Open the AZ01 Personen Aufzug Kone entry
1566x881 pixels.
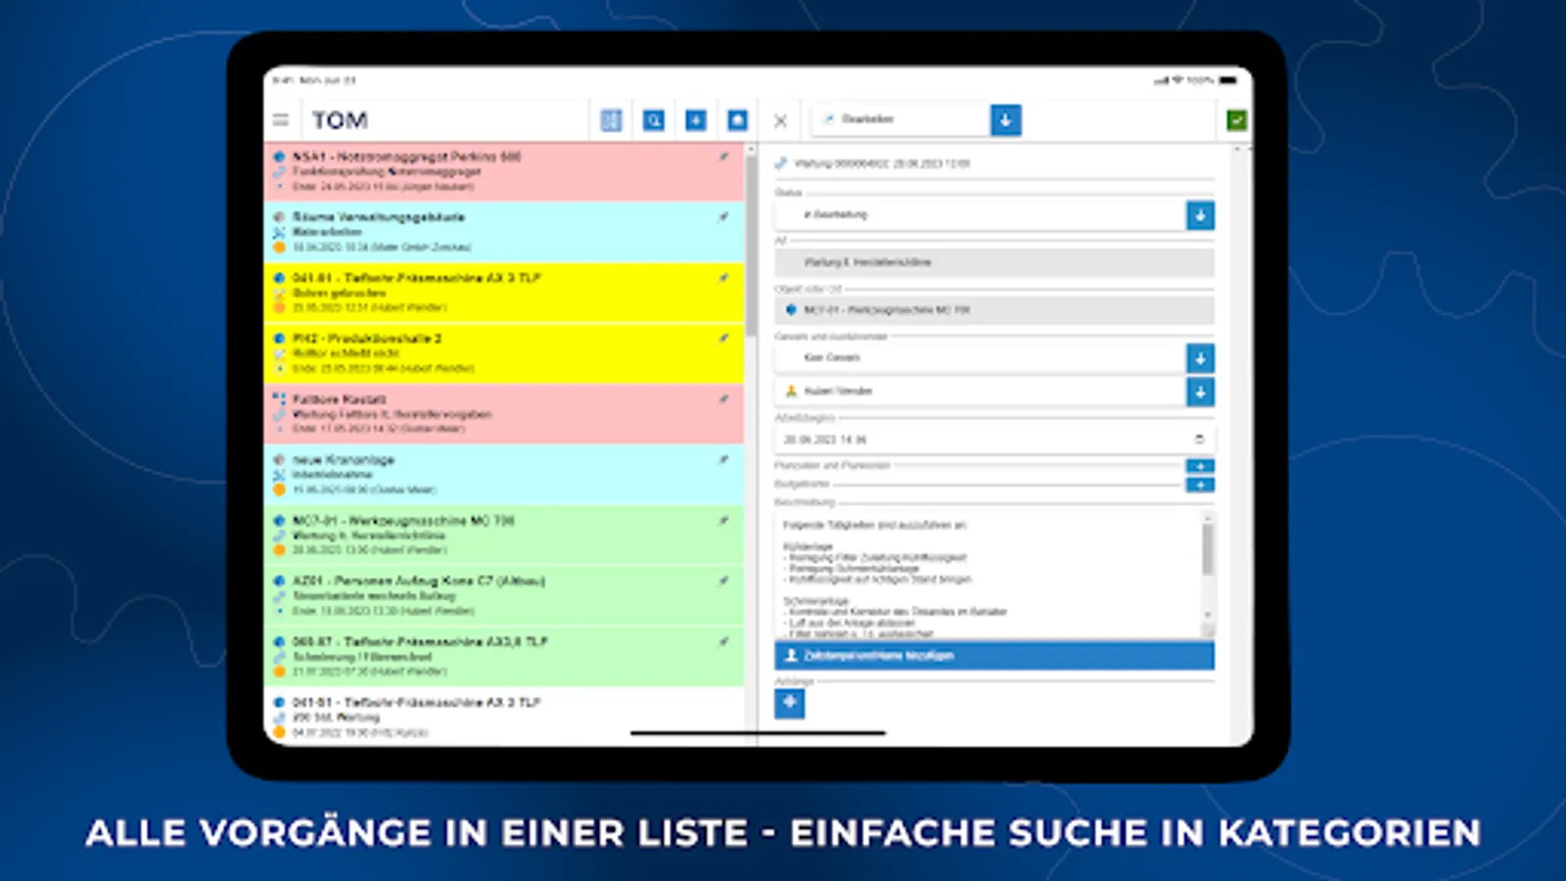click(504, 596)
